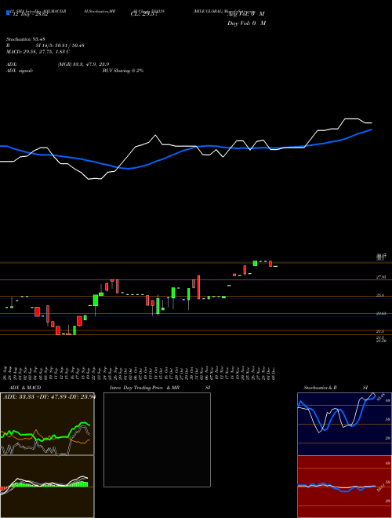Image resolution: width=392 pixels, height=518 pixels.
Task: Click the Stochastics & R title label
Action: 321,388
